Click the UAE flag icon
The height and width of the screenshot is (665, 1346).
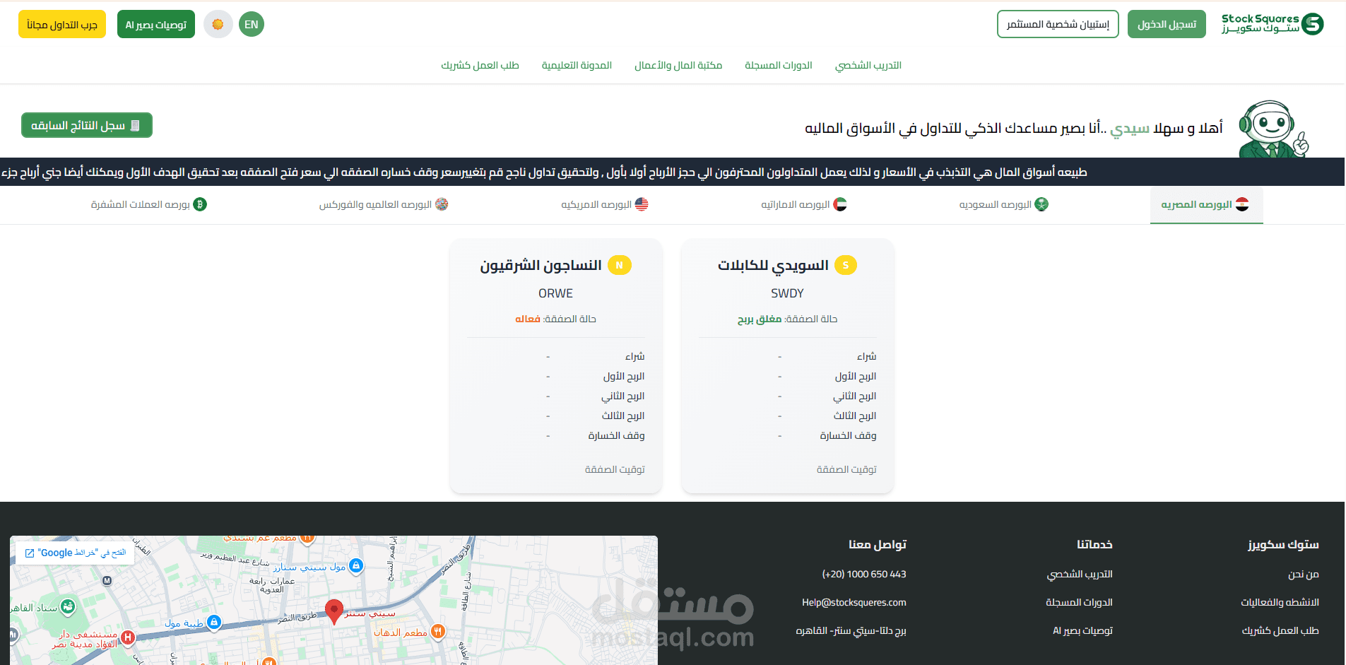click(840, 204)
